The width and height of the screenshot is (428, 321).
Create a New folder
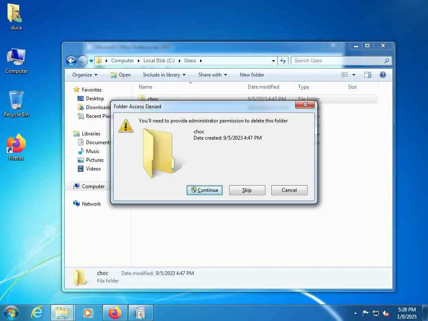252,75
